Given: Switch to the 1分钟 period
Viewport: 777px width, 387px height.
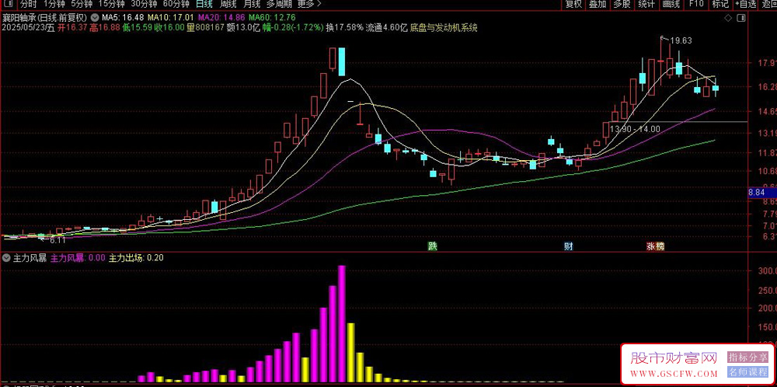Looking at the screenshot, I should [54, 5].
